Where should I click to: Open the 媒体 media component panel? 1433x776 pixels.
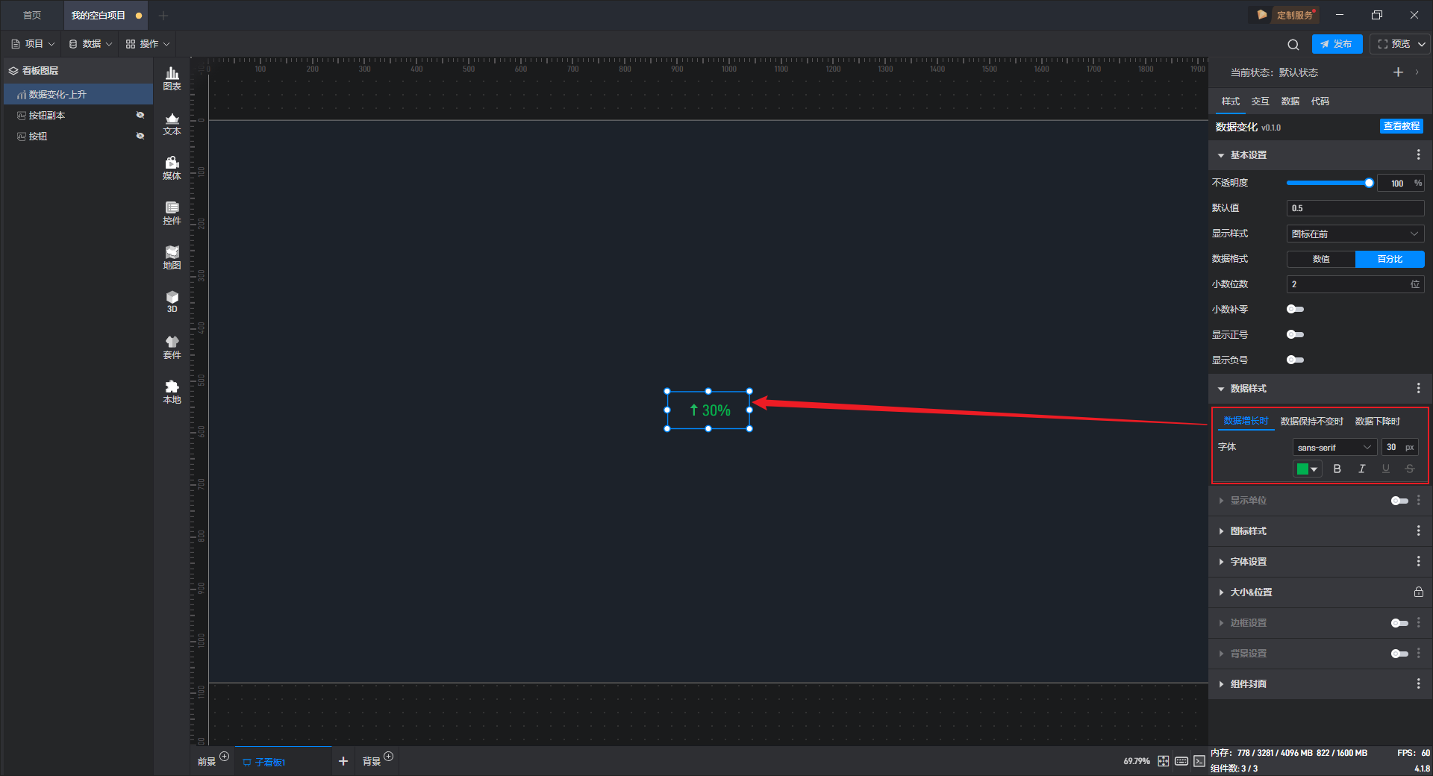[x=172, y=168]
